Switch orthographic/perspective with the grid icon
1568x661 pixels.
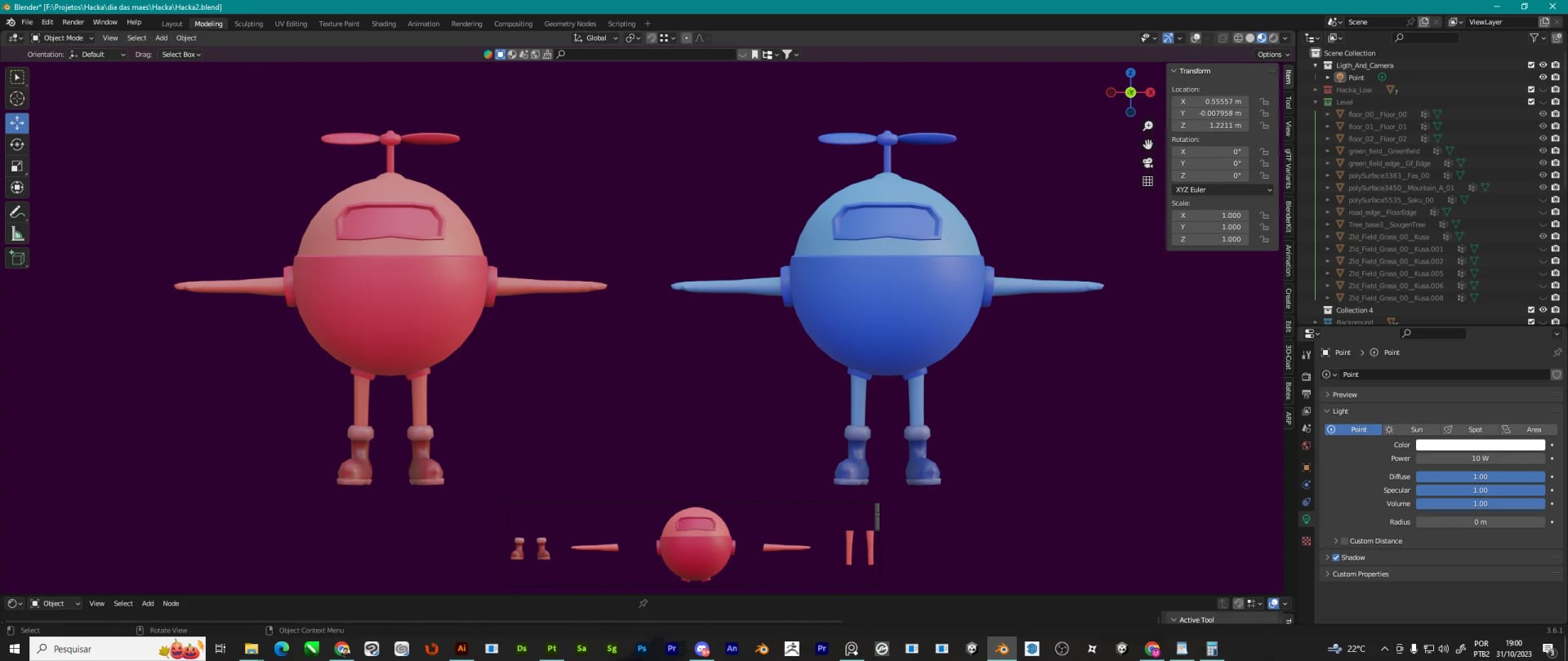click(x=1147, y=181)
